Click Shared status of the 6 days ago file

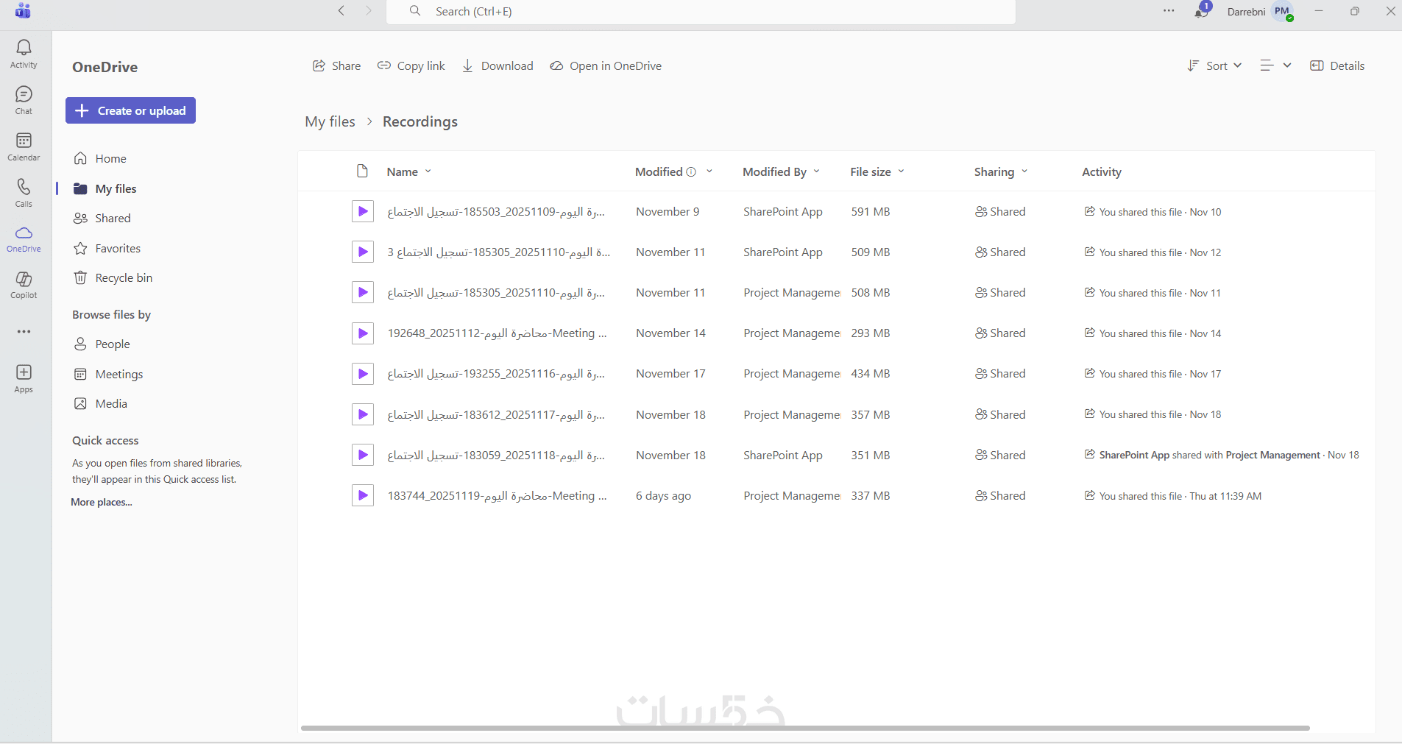pos(1000,496)
